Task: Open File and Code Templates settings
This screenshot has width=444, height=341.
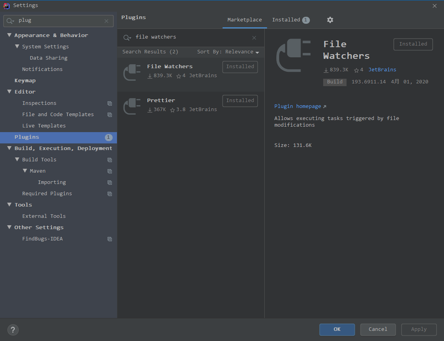Action: (58, 115)
